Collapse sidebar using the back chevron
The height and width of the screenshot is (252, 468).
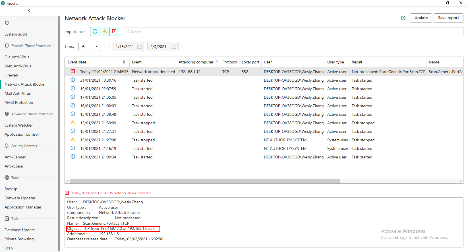(29, 11)
